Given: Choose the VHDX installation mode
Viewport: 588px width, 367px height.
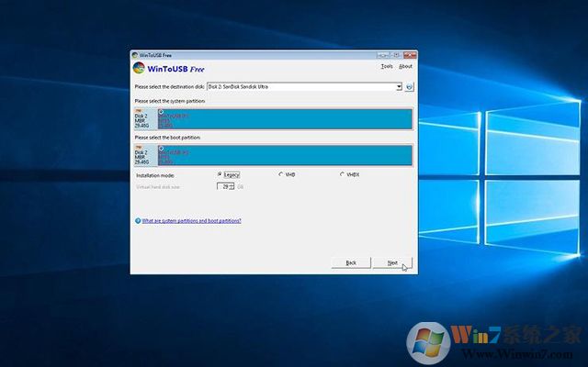Looking at the screenshot, I should coord(342,173).
